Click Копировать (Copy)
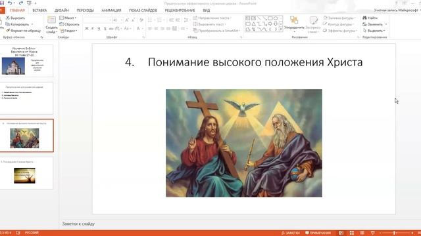Screen dimensions: 421x236 click(x=17, y=24)
